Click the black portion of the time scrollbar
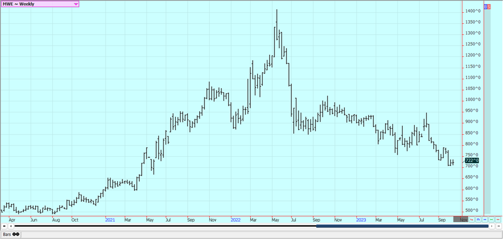 click(165, 226)
